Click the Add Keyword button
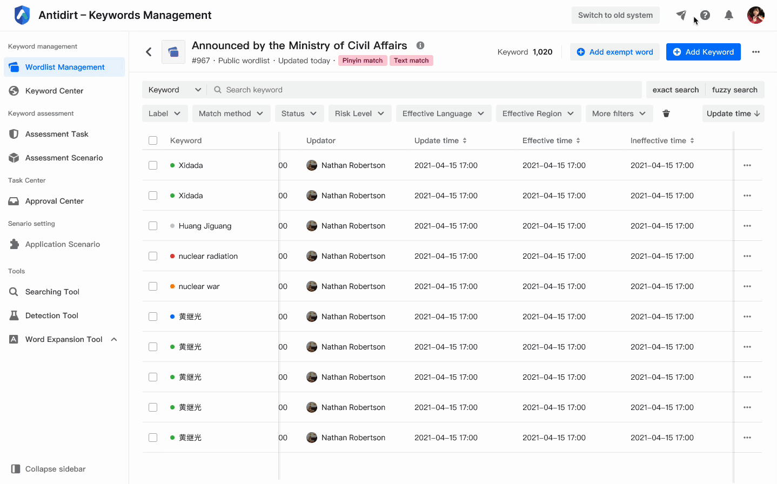 click(704, 52)
